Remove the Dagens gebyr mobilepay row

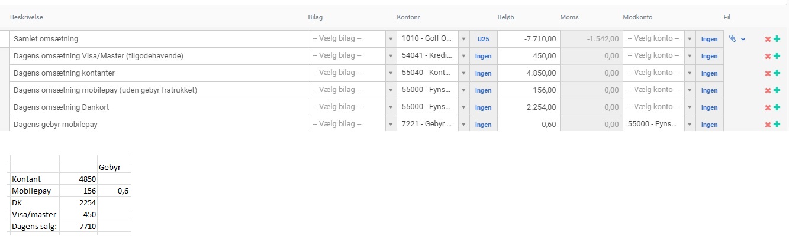[768, 125]
